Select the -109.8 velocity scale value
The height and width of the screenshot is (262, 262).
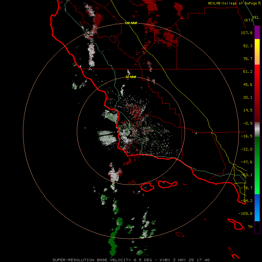pos(245,214)
